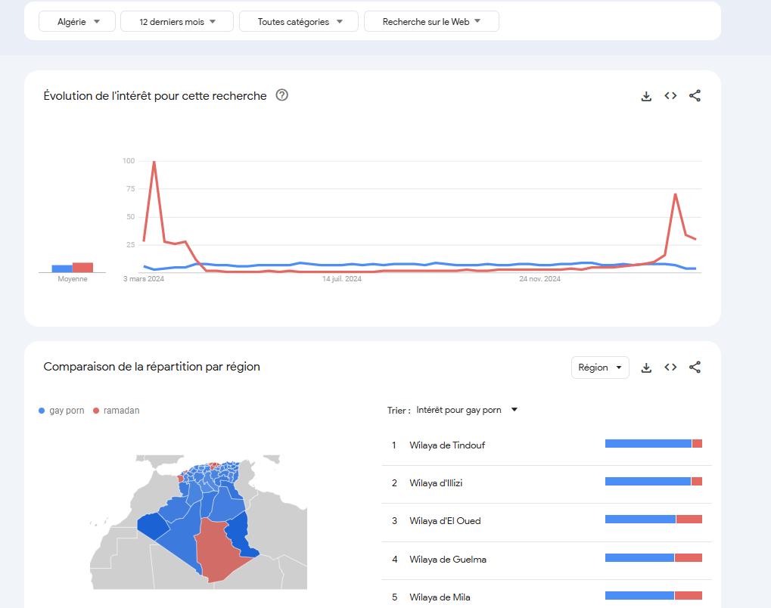Change the Recherche sur le Web search type
Image resolution: width=771 pixels, height=608 pixels.
click(431, 22)
